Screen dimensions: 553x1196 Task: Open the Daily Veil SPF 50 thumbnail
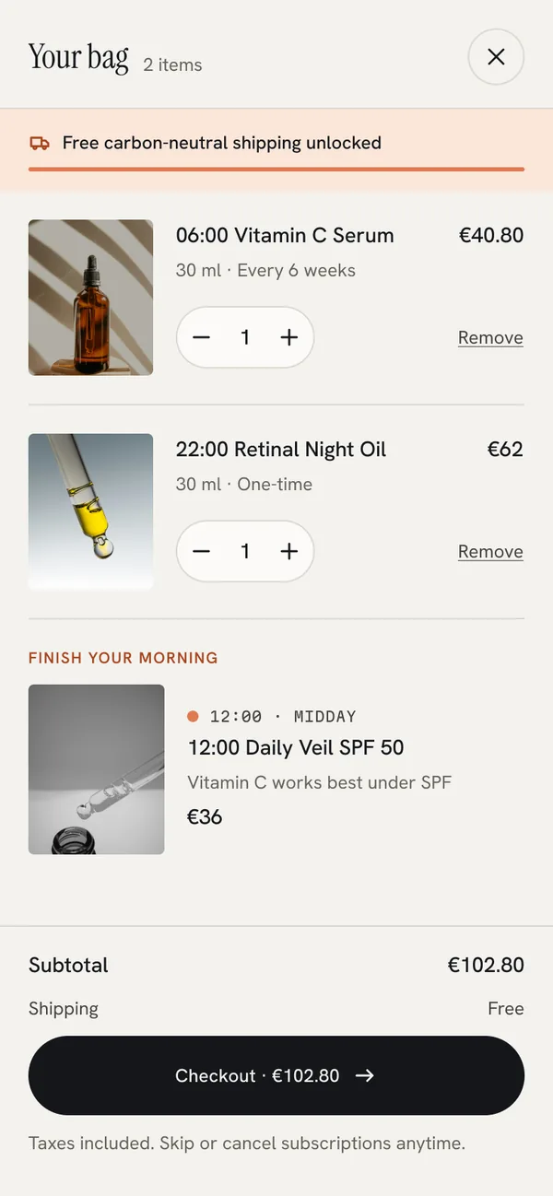[97, 769]
